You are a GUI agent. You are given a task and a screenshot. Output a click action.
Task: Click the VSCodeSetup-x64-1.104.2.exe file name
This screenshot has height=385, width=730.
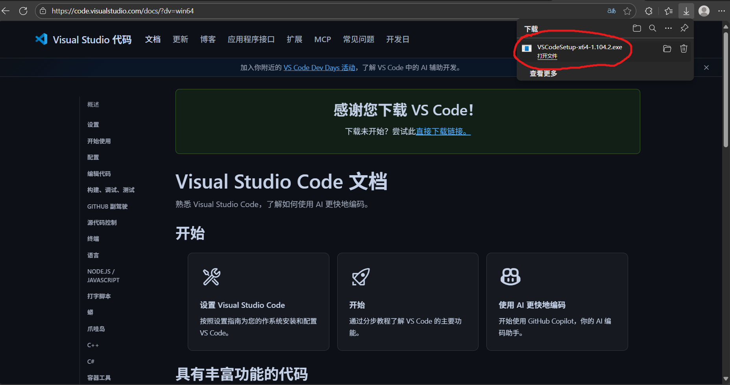pos(580,47)
